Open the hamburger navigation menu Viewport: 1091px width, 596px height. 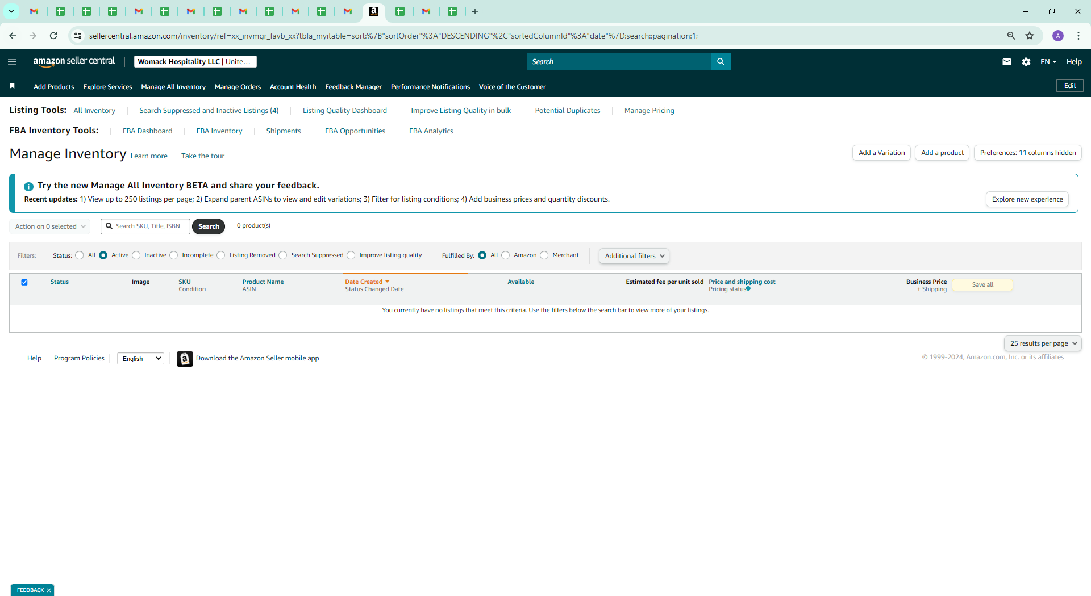pos(12,62)
